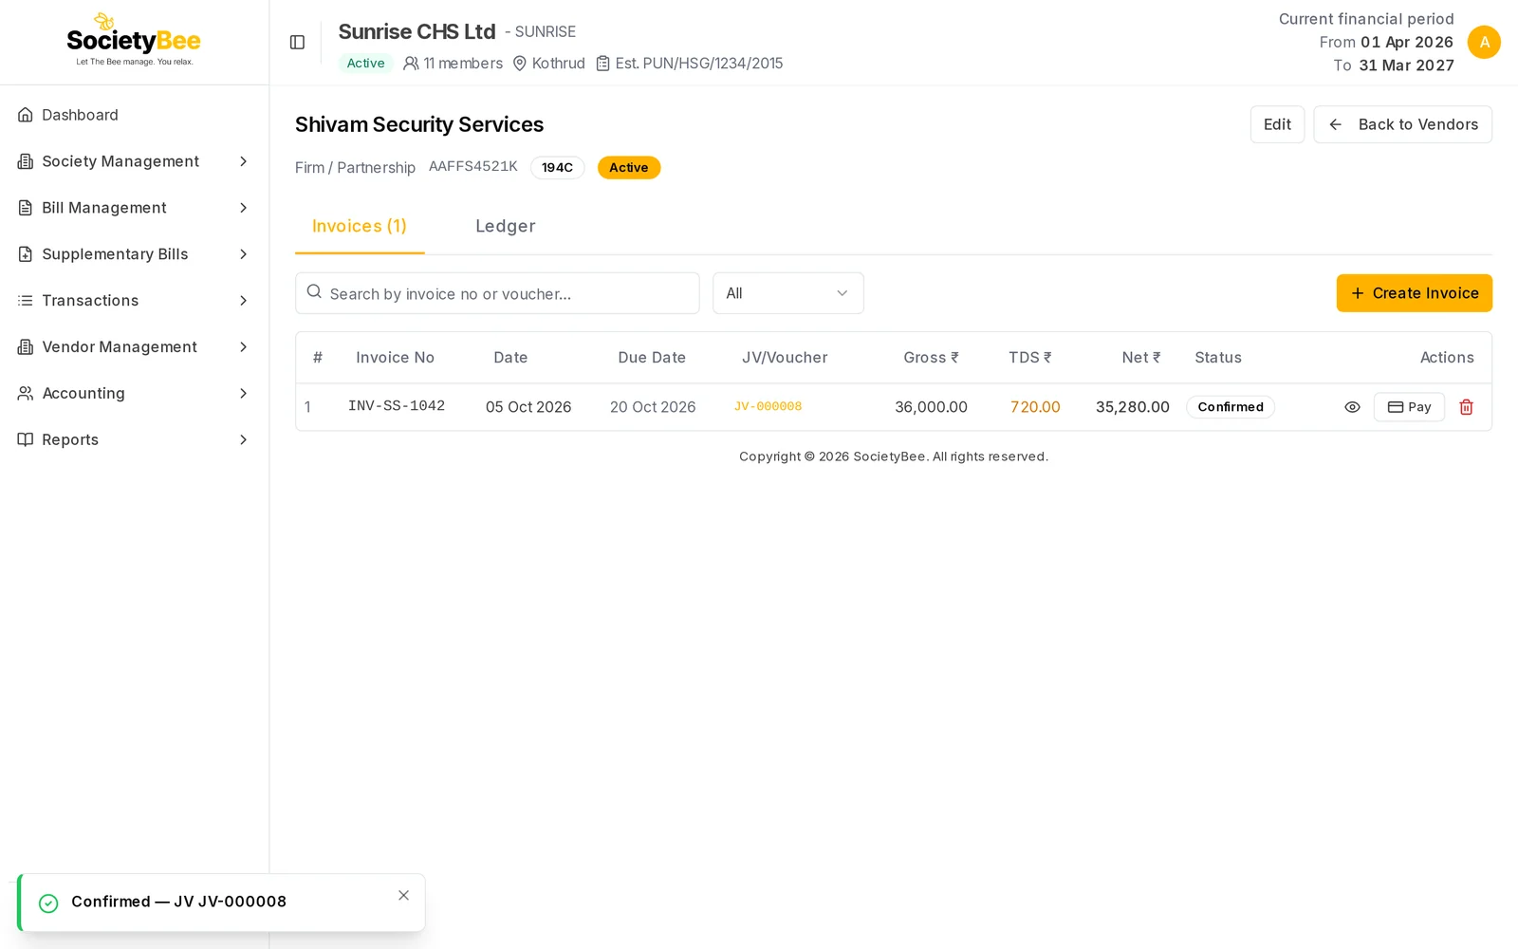The height and width of the screenshot is (949, 1518).
Task: Click the Edit vendor button
Action: pos(1277,124)
